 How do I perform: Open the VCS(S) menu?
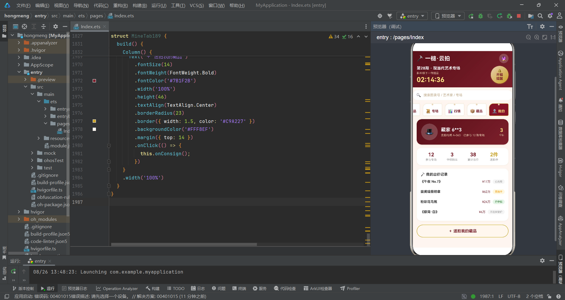click(197, 5)
